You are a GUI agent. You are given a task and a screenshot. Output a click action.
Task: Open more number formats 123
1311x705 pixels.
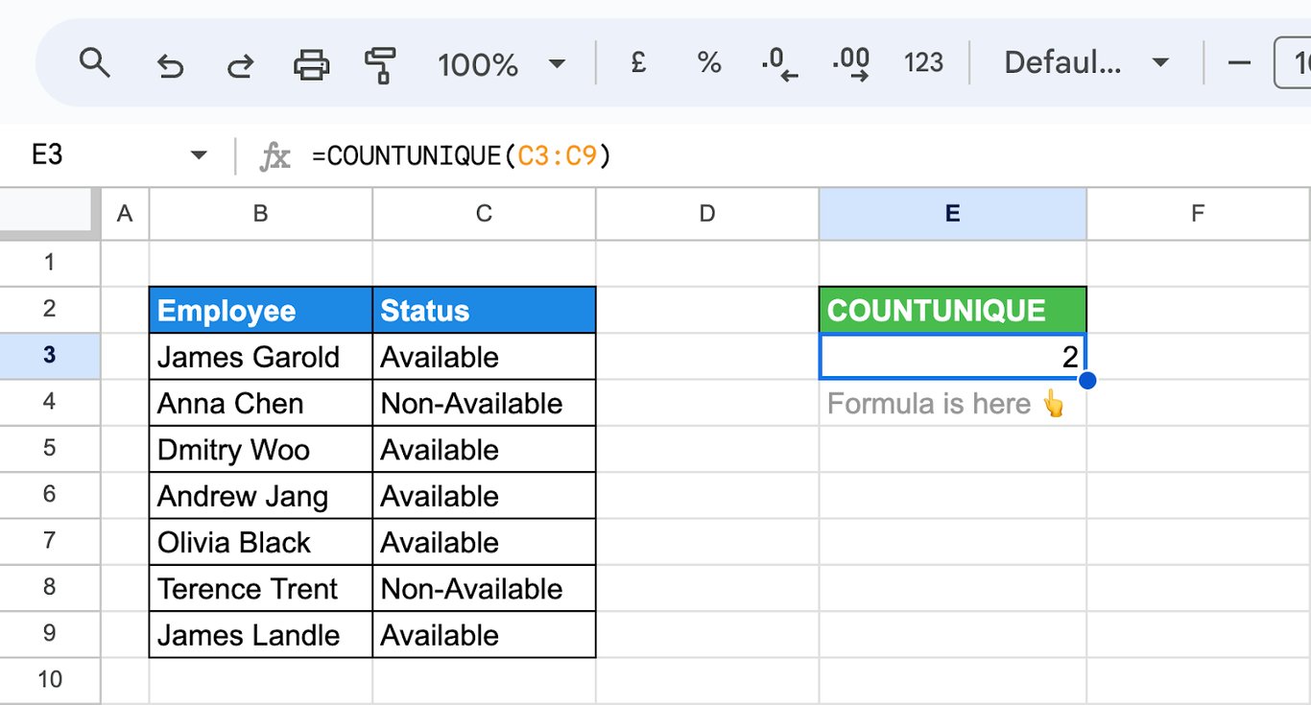coord(923,63)
